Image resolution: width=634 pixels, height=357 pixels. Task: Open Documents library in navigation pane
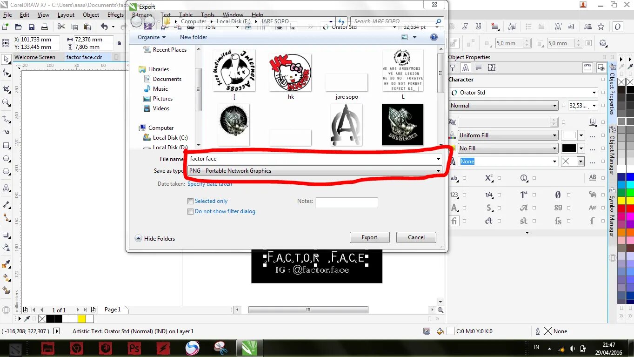click(167, 79)
